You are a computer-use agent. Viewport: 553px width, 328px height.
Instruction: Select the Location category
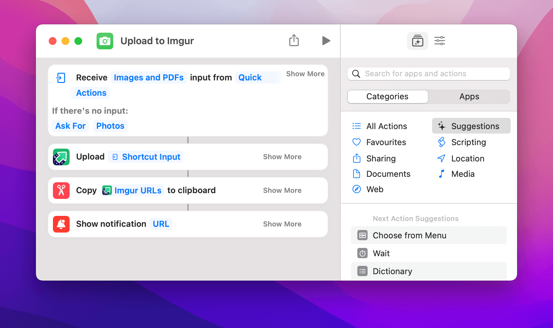(468, 158)
